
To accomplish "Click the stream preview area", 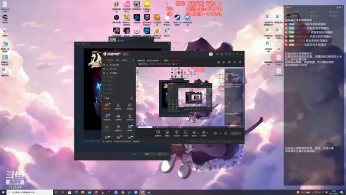I will pyautogui.click(x=190, y=97).
